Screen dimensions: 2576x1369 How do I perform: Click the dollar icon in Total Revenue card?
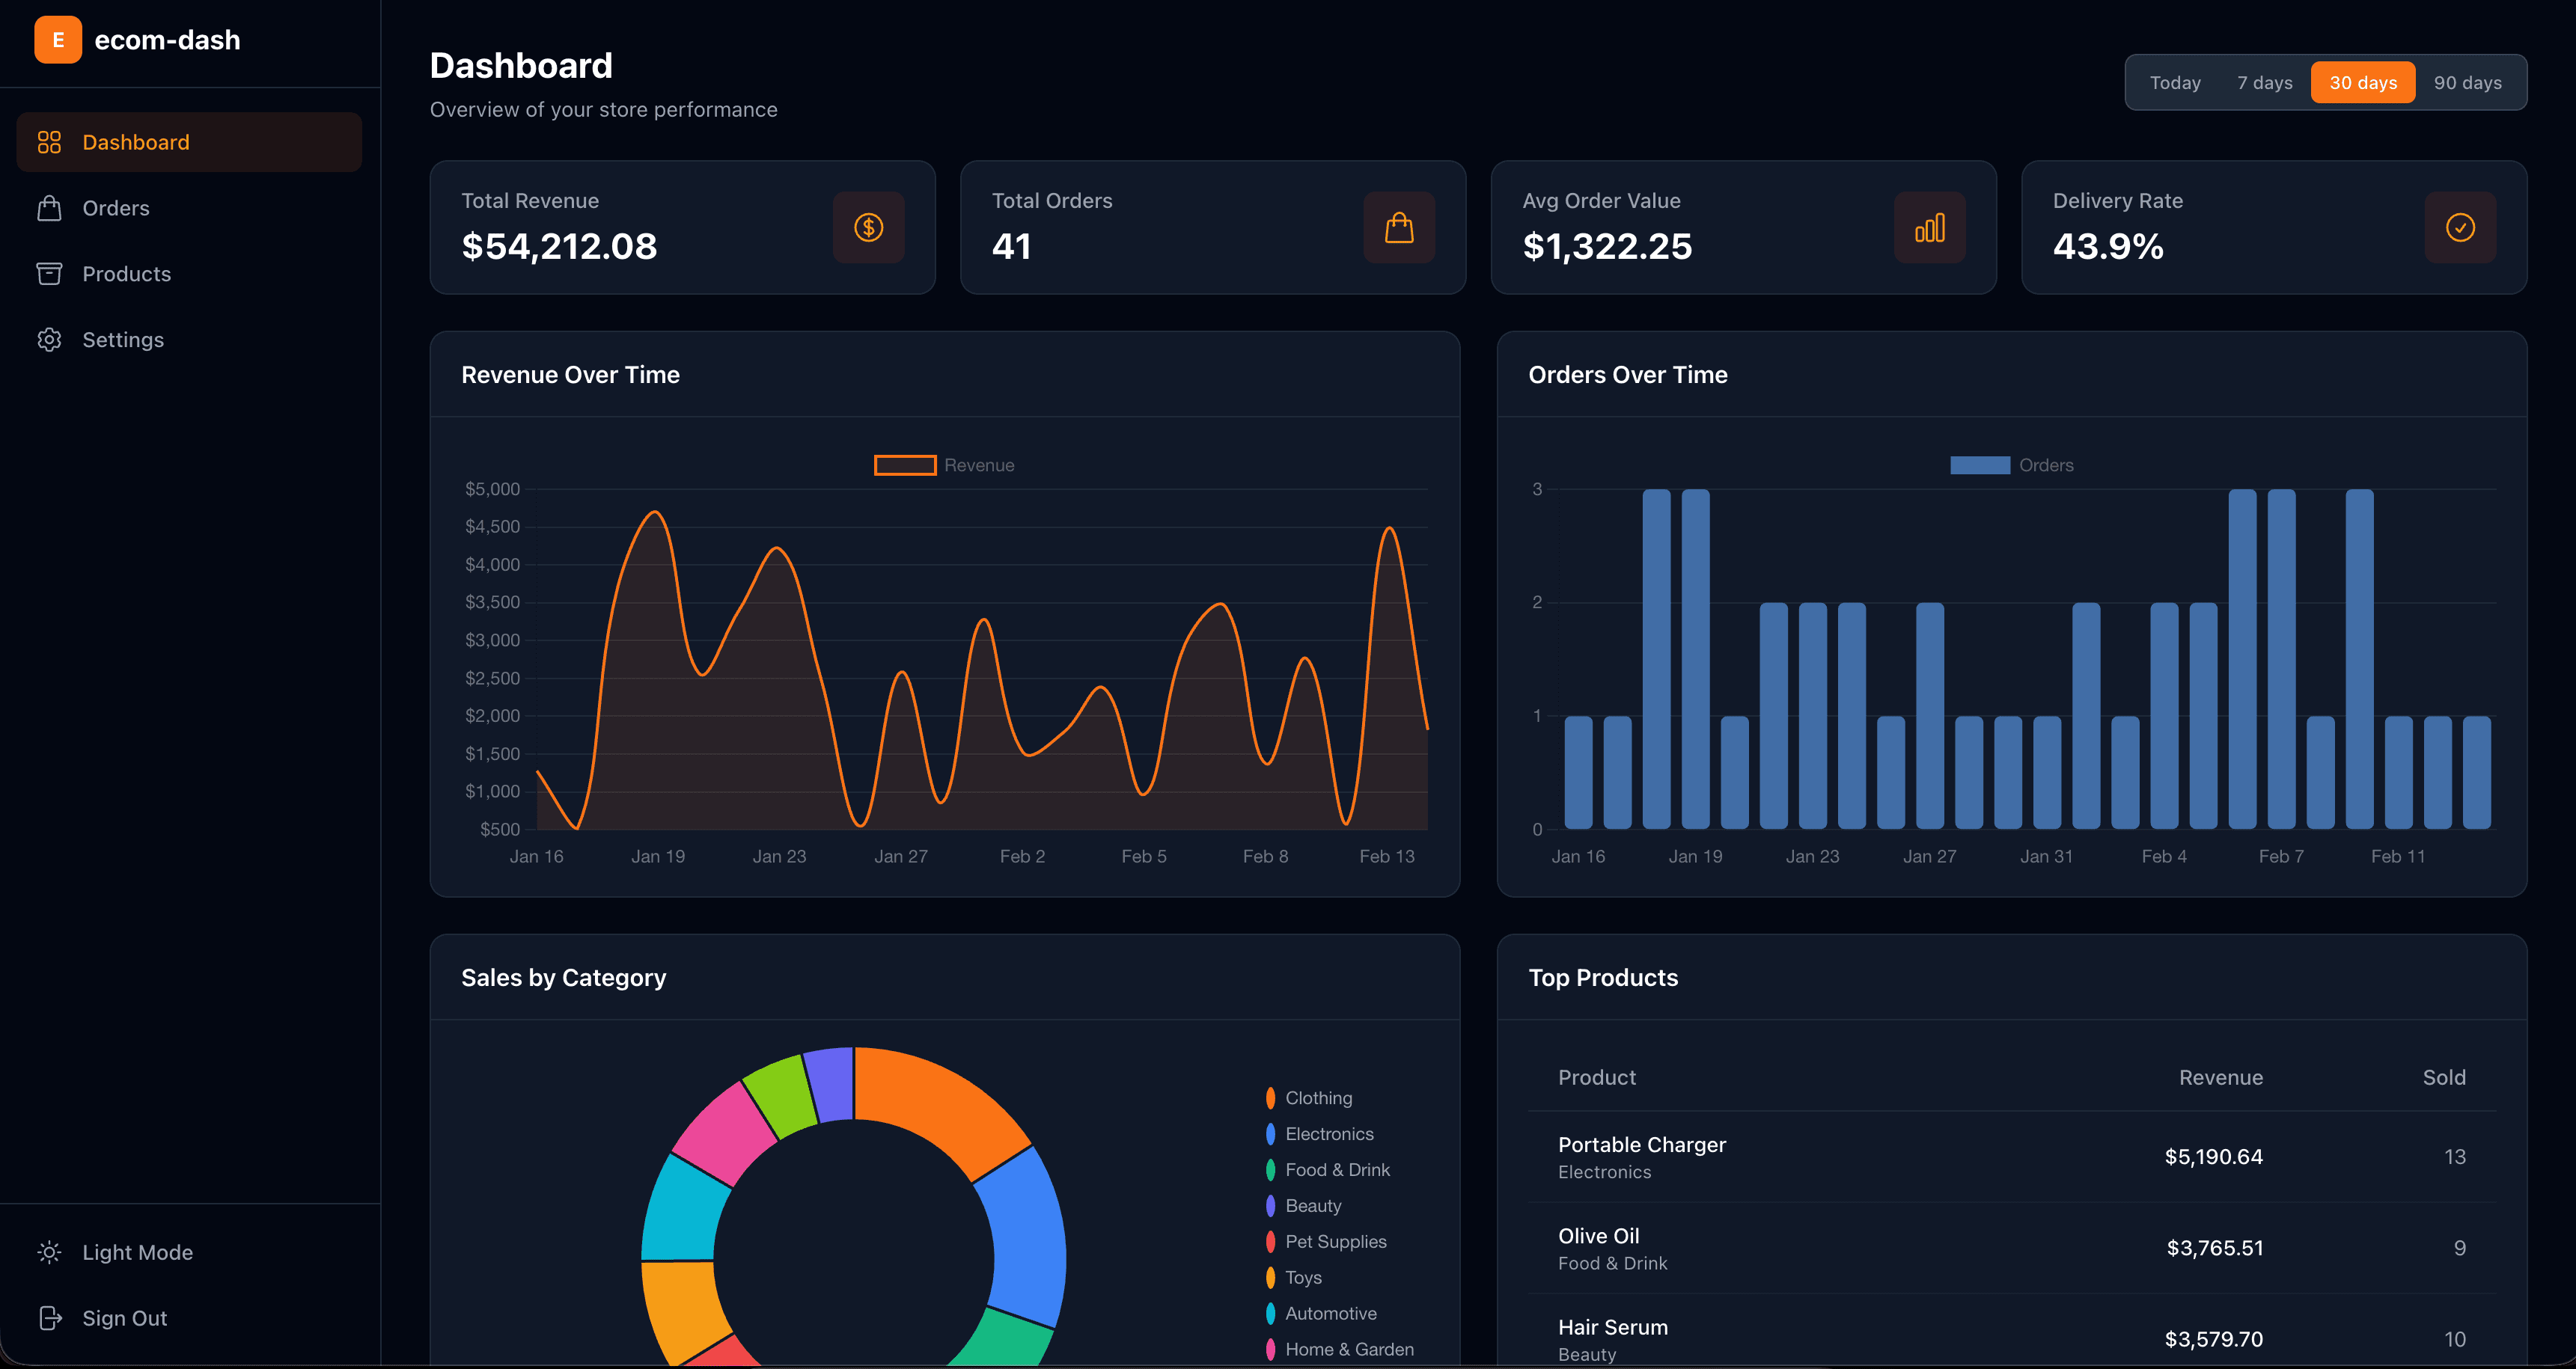click(x=868, y=228)
